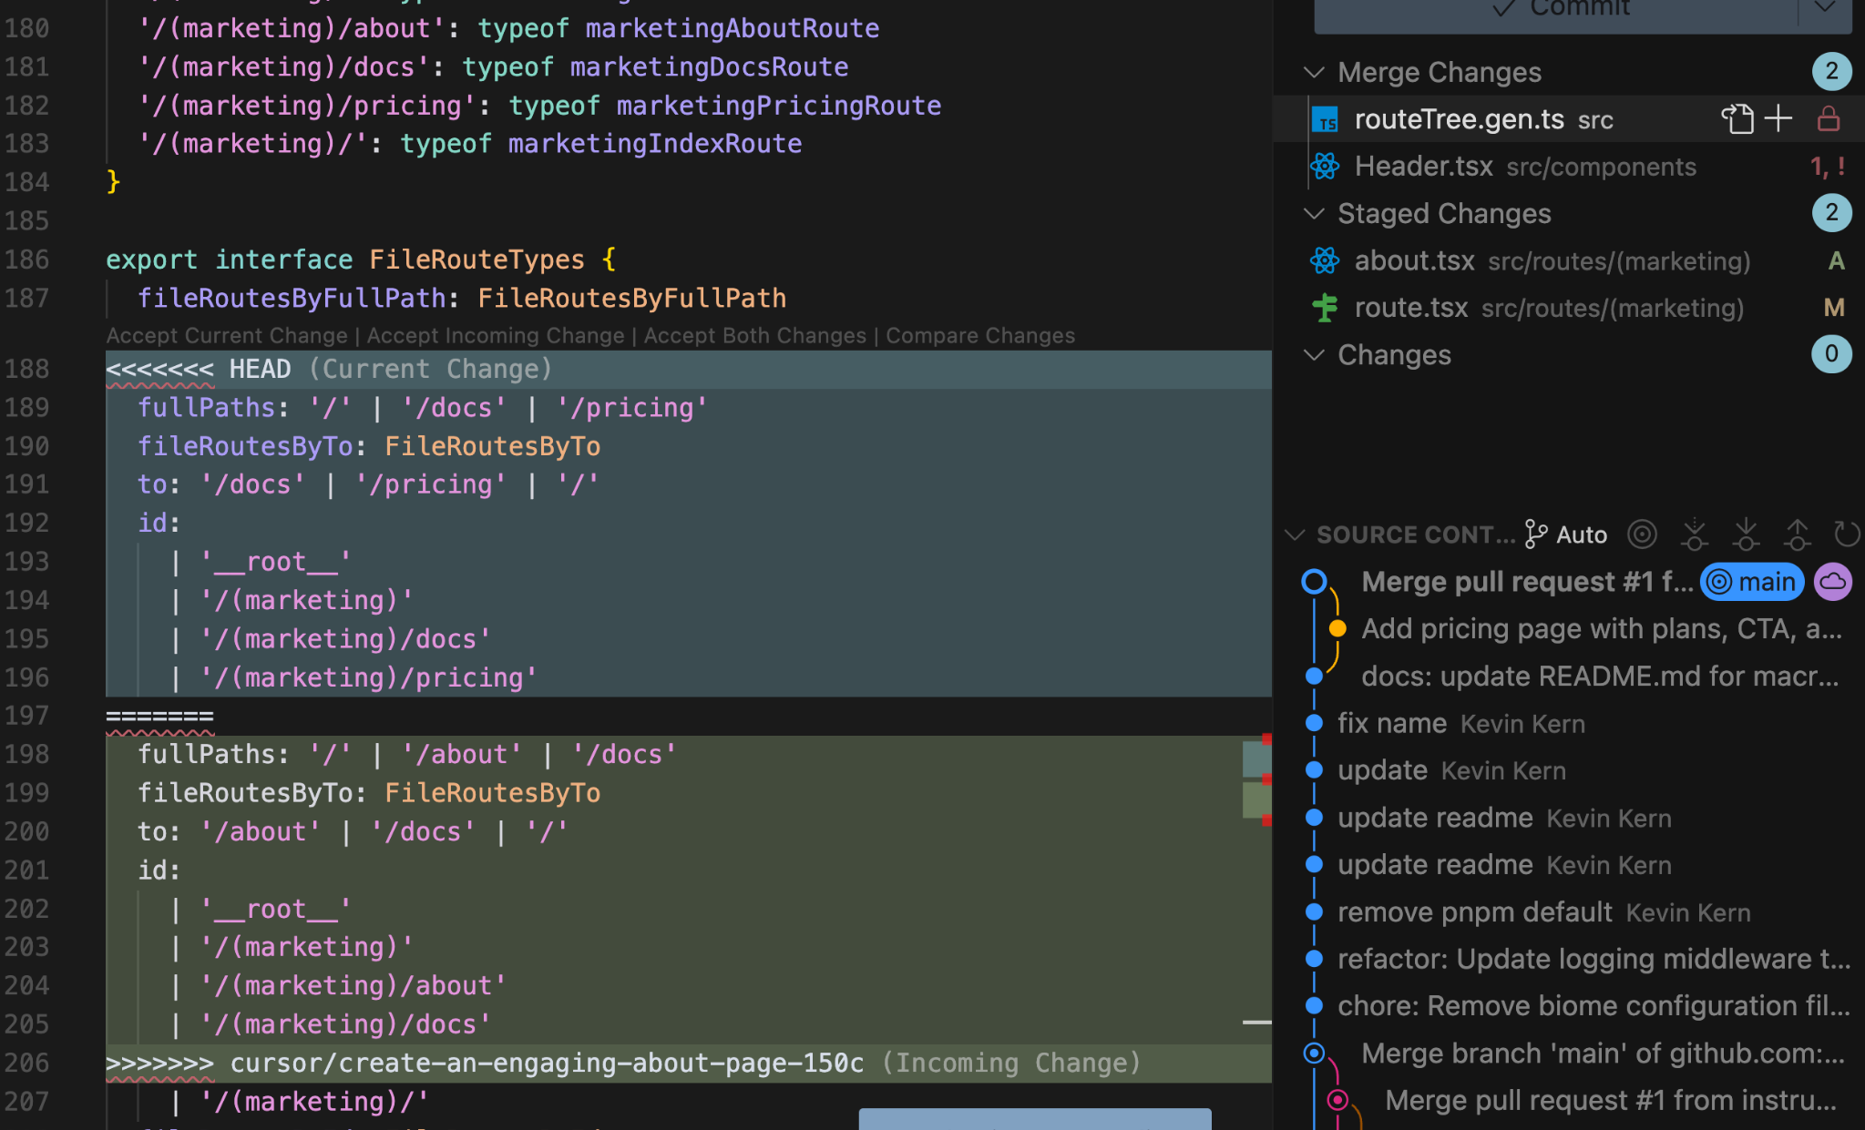
Task: Click the React icon beside Header.tsx
Action: coord(1325,167)
